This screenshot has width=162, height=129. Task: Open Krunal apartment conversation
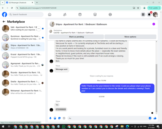pyautogui.click(x=23, y=56)
